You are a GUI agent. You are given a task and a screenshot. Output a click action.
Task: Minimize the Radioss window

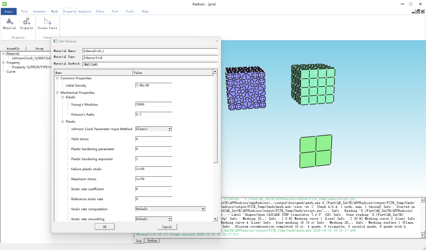(402, 4)
